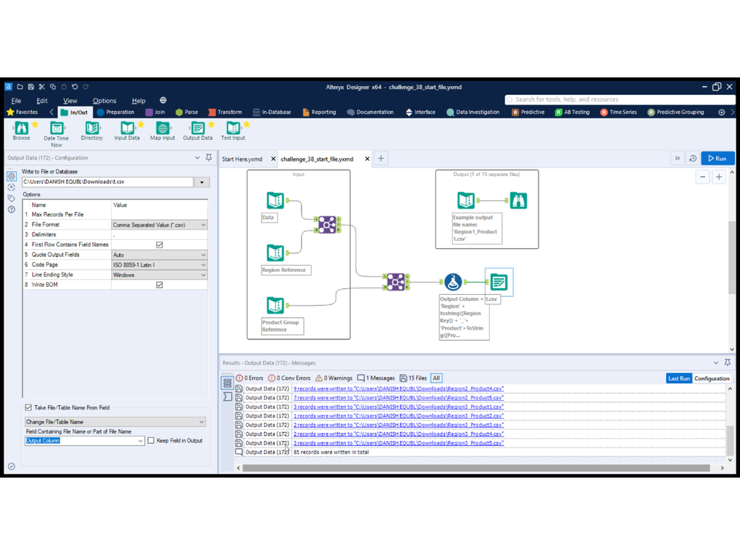This screenshot has height=555, width=740.
Task: Open the Line Ending Style dropdown
Action: tap(159, 275)
